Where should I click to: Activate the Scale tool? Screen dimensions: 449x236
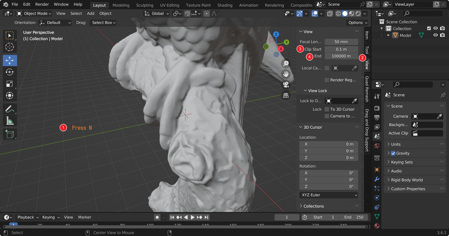pyautogui.click(x=10, y=84)
